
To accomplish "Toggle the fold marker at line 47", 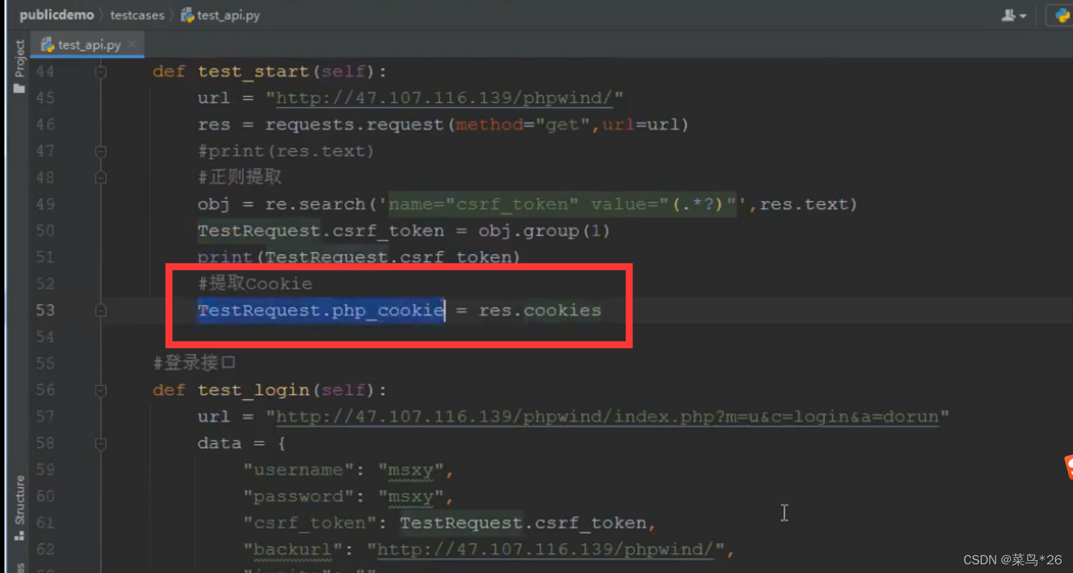I will click(101, 151).
